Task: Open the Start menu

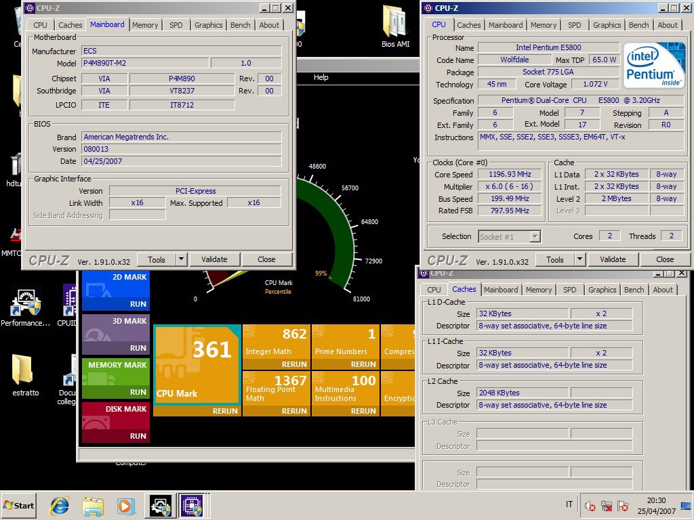Action: [19, 505]
